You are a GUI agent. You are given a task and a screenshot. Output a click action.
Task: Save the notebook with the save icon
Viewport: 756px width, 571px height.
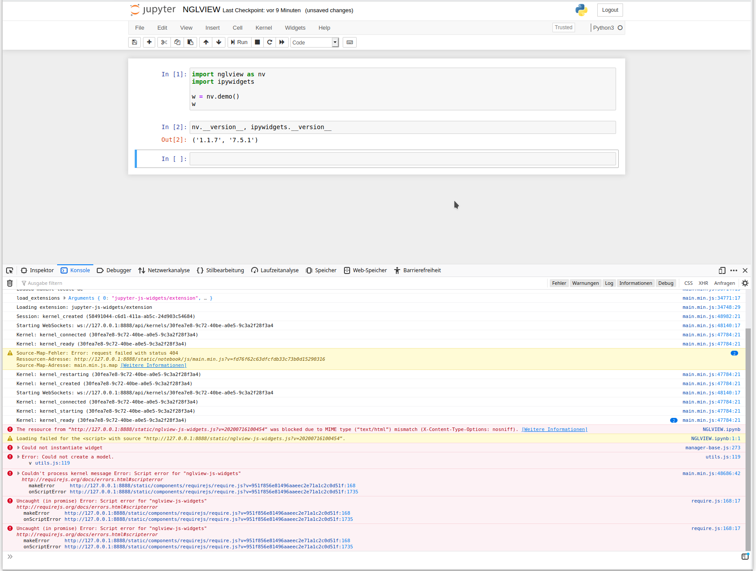[134, 42]
